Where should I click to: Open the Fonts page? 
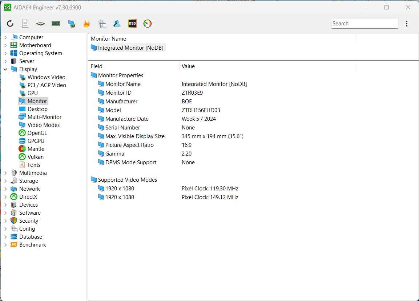(34, 165)
